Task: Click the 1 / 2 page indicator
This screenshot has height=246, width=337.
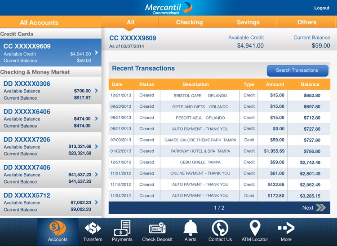Action: 219,208
